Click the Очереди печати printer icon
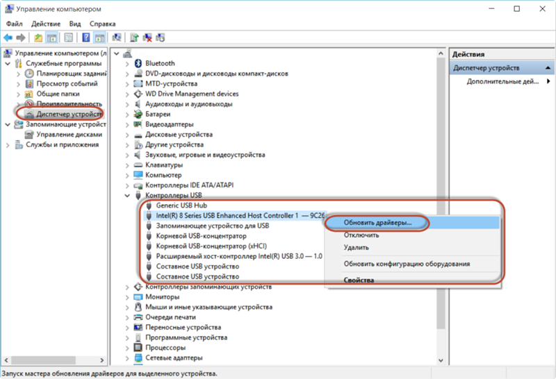Viewport: 556px width, 379px height. [138, 317]
